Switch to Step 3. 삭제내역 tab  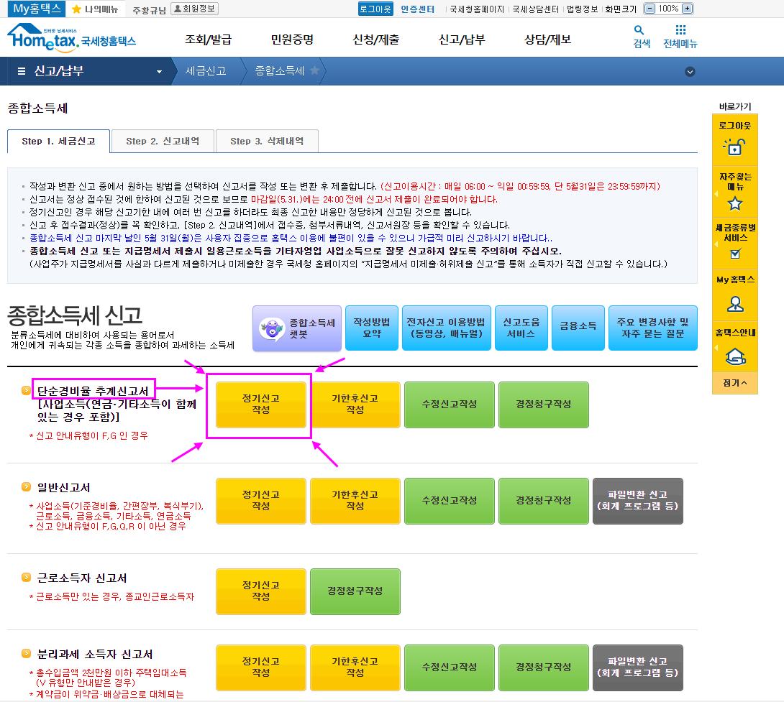pyautogui.click(x=267, y=141)
